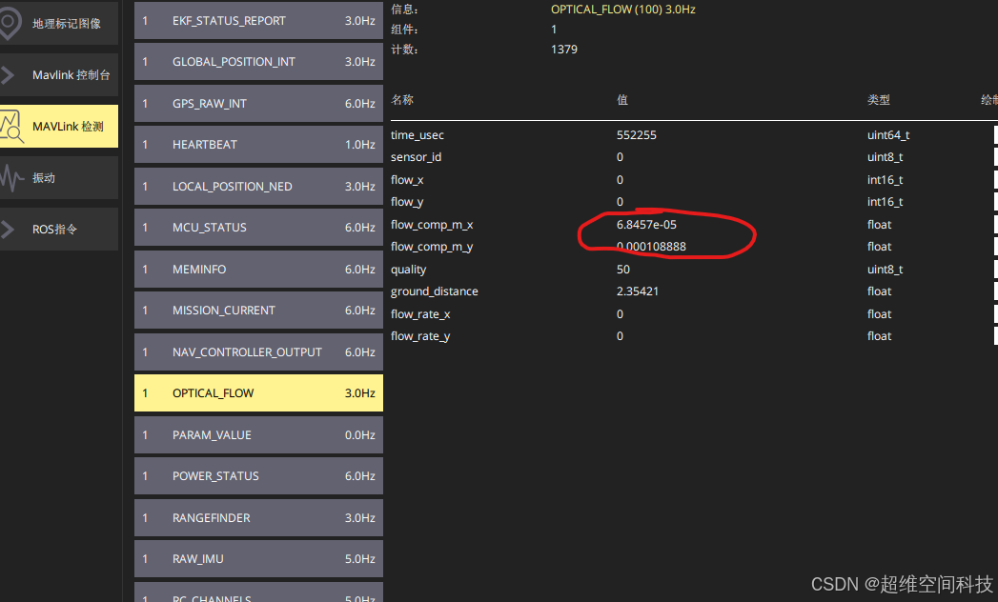Click the value 0.000108888

[651, 247]
